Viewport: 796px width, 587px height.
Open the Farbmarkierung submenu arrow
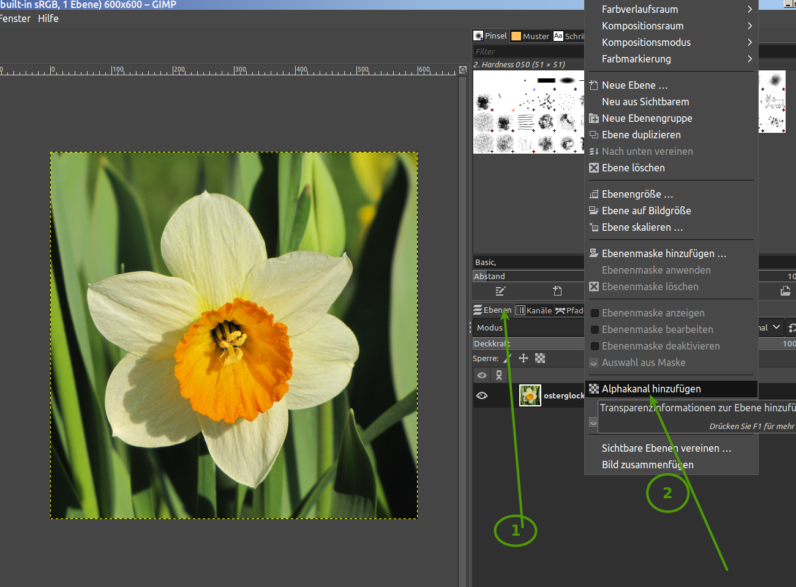coord(749,59)
